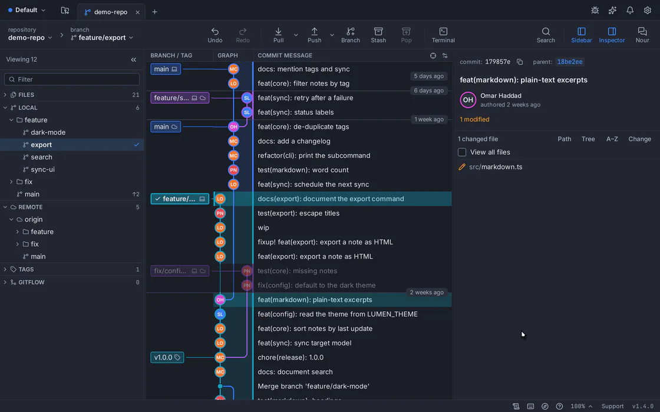Switch file list to Path view
The width and height of the screenshot is (660, 412).
565,139
